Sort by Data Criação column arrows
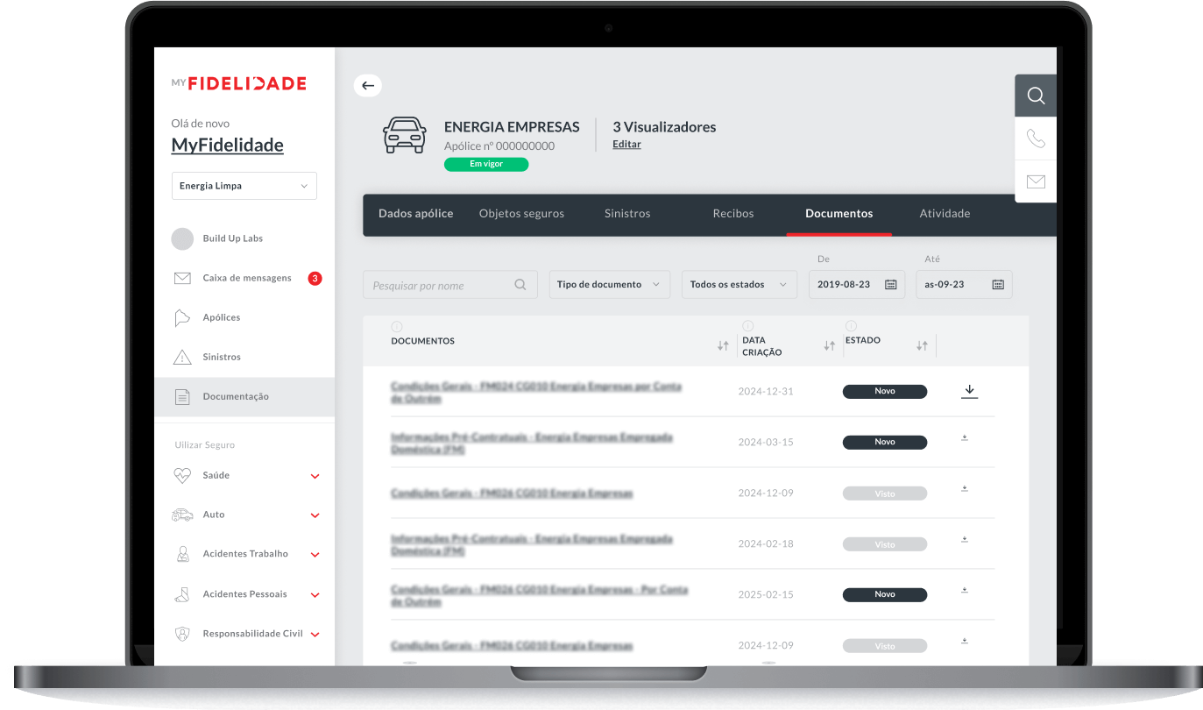The width and height of the screenshot is (1203, 710). pos(829,346)
